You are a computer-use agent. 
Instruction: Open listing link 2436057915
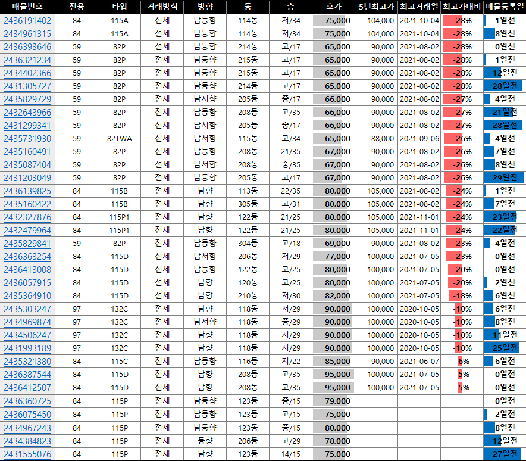pos(27,283)
